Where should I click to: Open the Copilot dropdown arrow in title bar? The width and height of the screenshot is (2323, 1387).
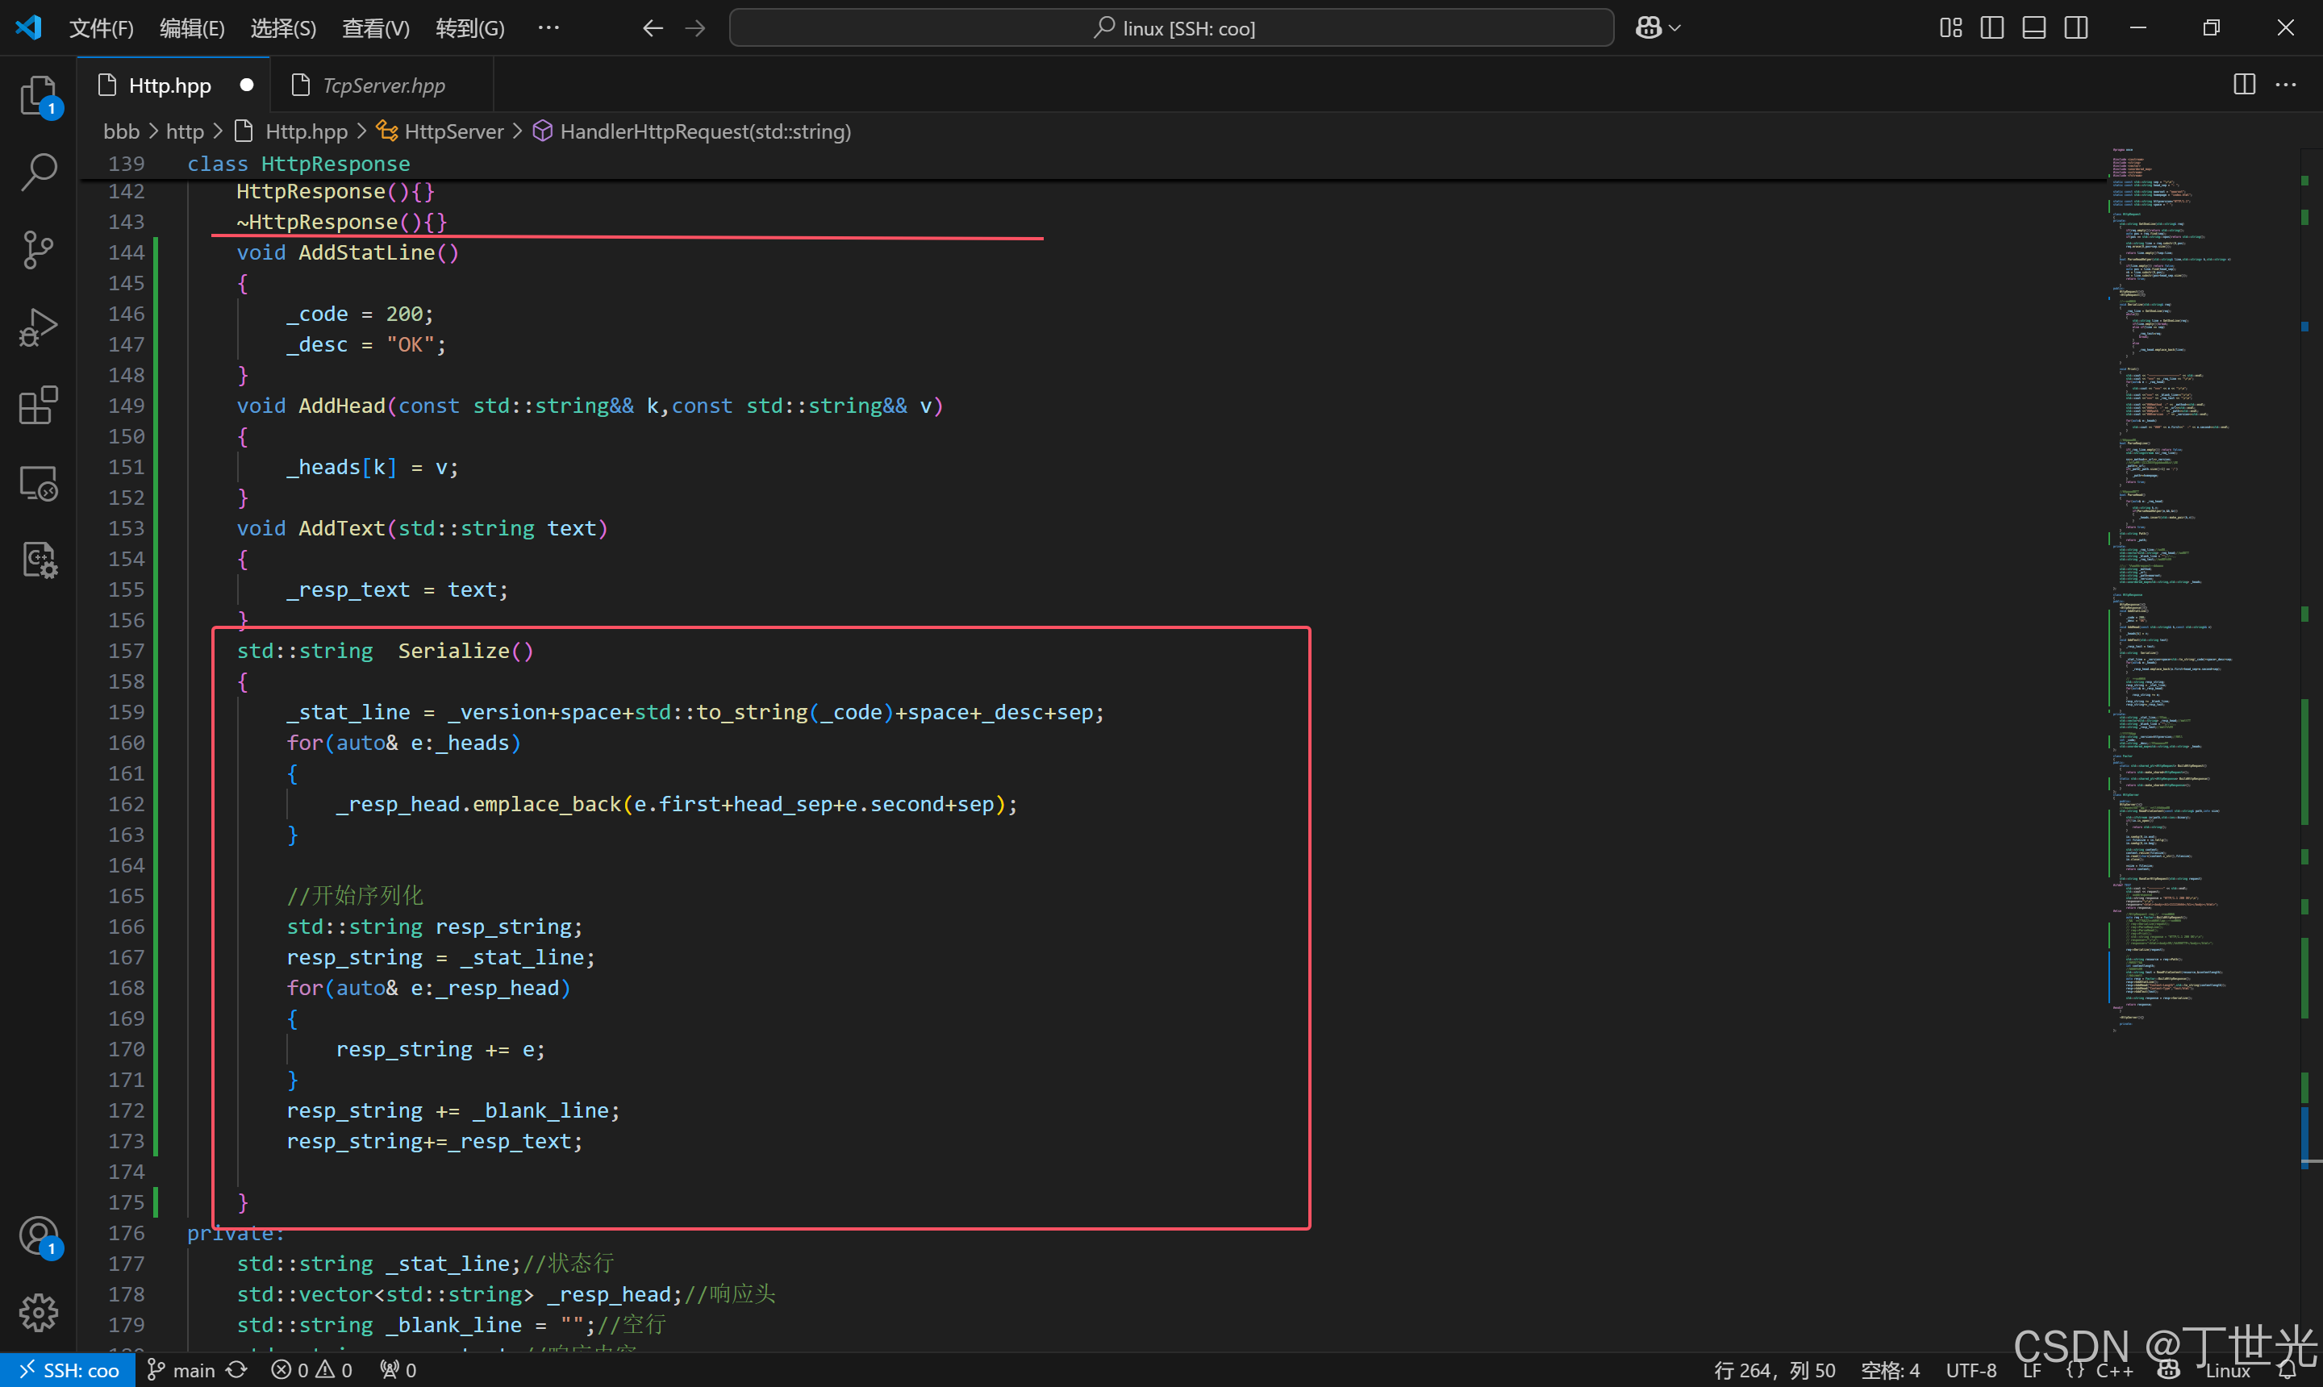click(1675, 28)
